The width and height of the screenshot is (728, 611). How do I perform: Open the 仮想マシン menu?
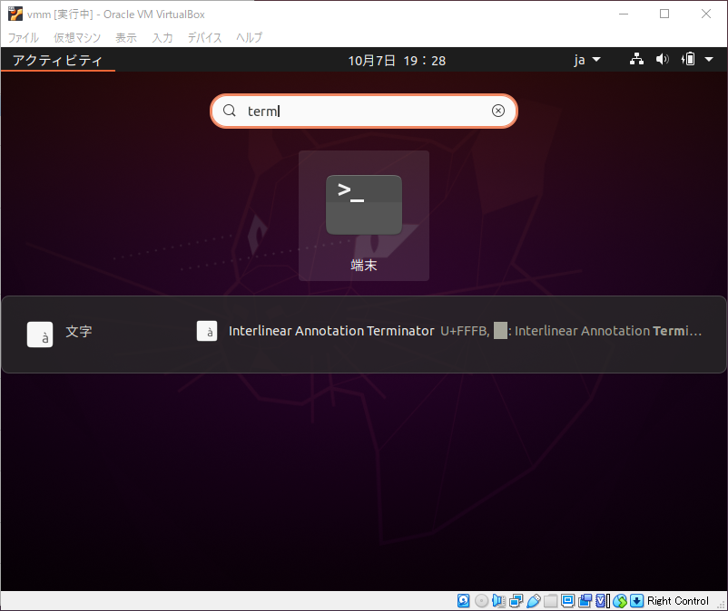click(77, 37)
